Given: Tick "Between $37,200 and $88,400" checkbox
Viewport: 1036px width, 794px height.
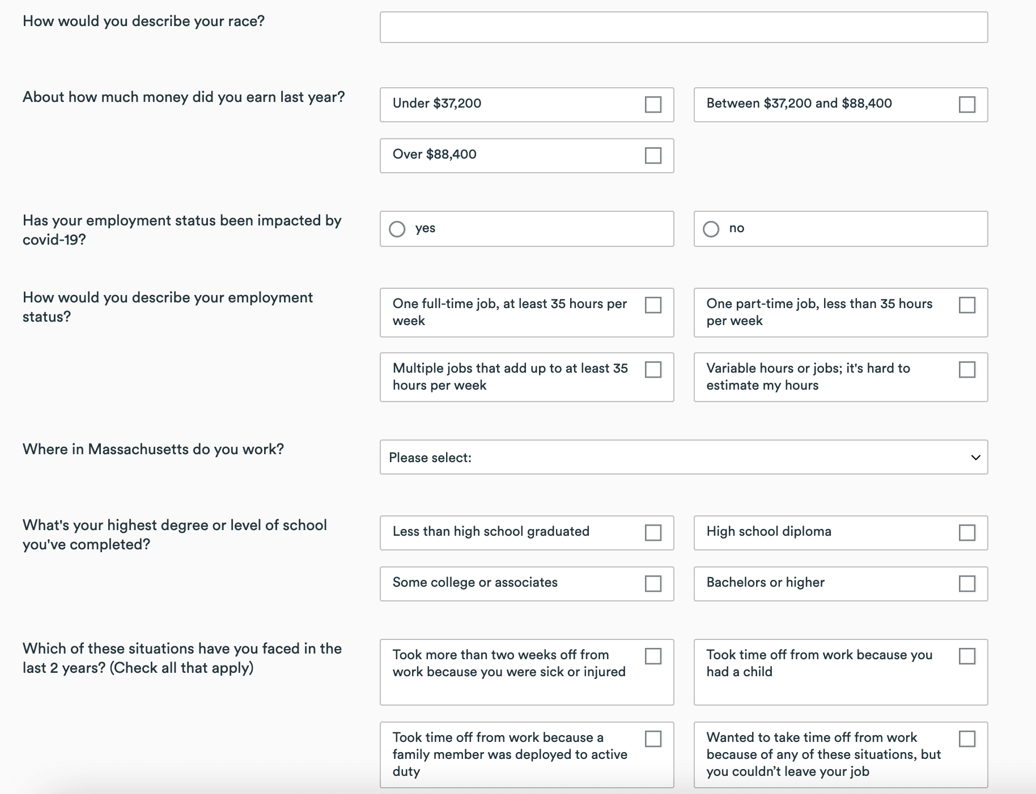Looking at the screenshot, I should tap(967, 105).
